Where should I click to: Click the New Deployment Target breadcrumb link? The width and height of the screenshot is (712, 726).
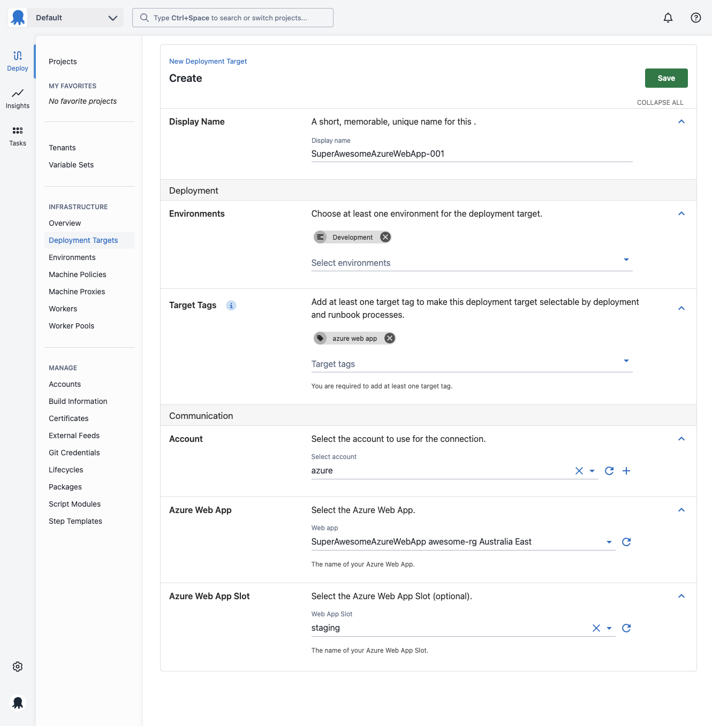tap(208, 61)
